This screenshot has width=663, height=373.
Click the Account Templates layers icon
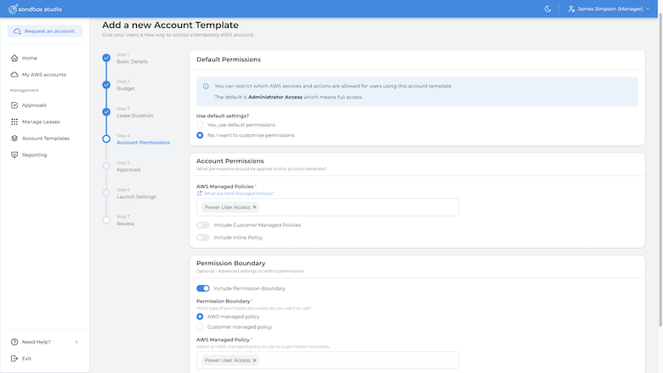[x=14, y=138]
